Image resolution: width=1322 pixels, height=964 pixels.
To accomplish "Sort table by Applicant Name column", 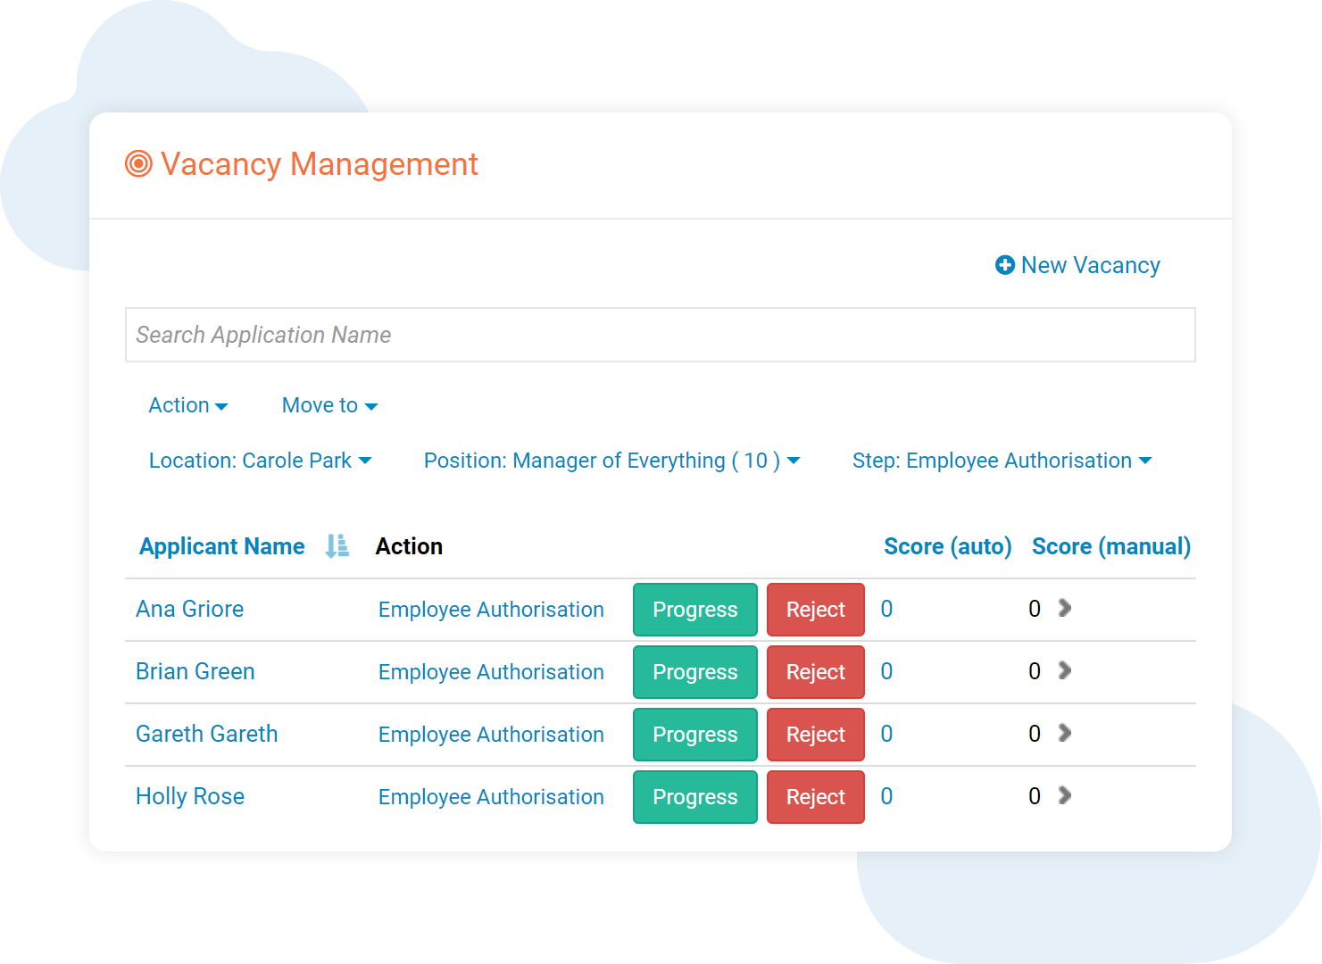I will tap(221, 545).
